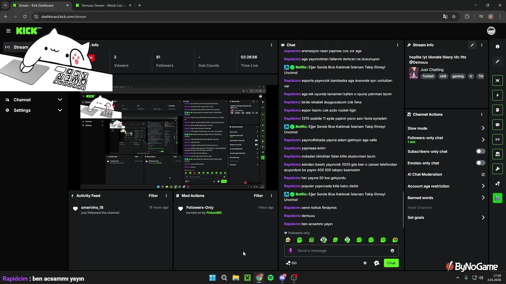The width and height of the screenshot is (506, 284).
Task: Click the purple microphone icon in the message box
Action: (x=291, y=250)
